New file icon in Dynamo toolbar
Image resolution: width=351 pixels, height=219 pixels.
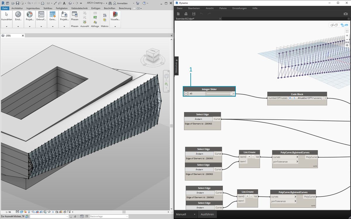(178, 14)
